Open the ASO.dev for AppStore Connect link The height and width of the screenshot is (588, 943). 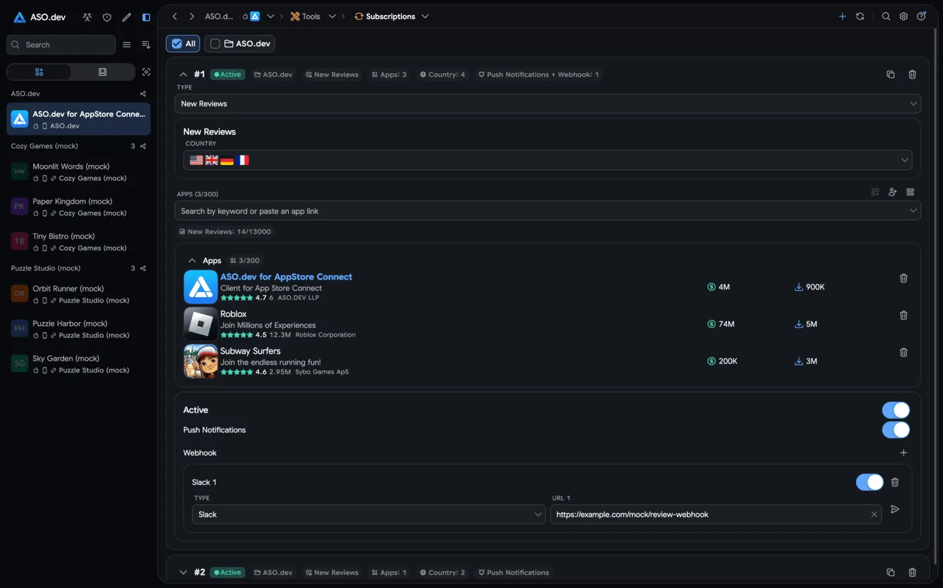[x=286, y=277]
